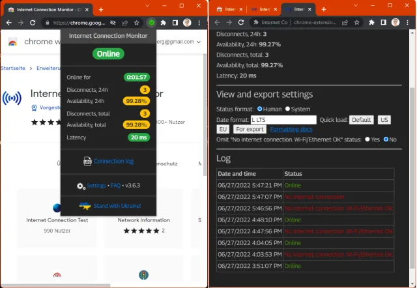Click the green Online status badge
This screenshot has width=417, height=288.
(108, 53)
